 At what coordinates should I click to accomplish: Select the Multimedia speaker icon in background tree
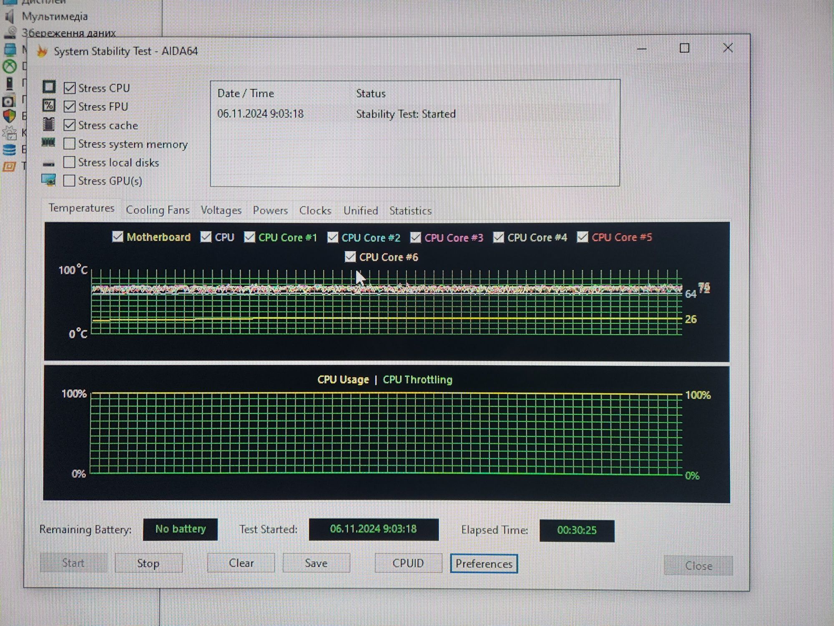pos(10,17)
